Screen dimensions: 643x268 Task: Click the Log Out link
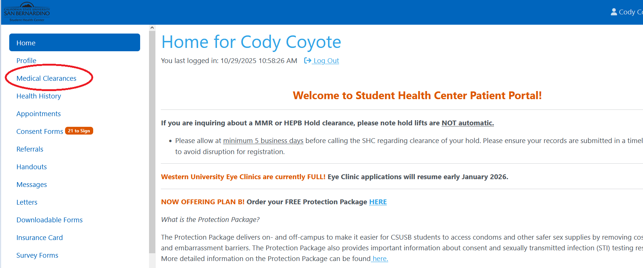326,60
